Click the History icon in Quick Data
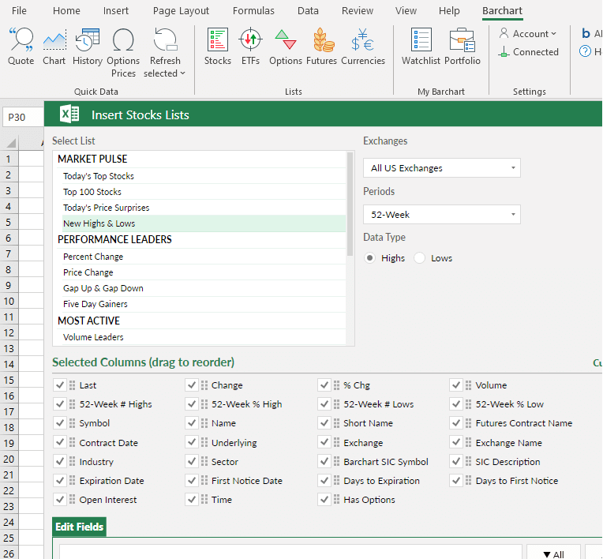 point(87,47)
